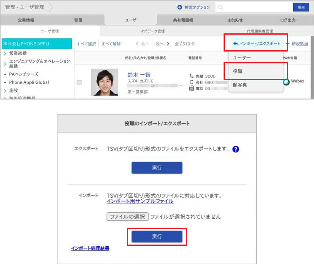Click the スズキ カズトモ kana text
314x264 pixels.
pos(140,81)
